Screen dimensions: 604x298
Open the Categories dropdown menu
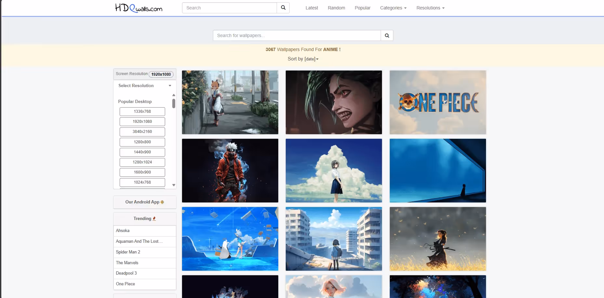click(393, 8)
